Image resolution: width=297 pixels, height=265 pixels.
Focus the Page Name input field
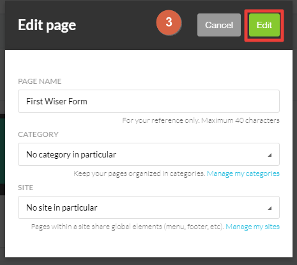[149, 101]
